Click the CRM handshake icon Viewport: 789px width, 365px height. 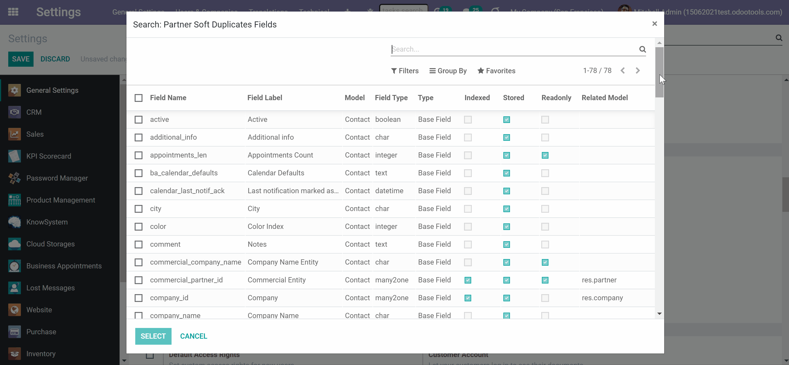(14, 112)
